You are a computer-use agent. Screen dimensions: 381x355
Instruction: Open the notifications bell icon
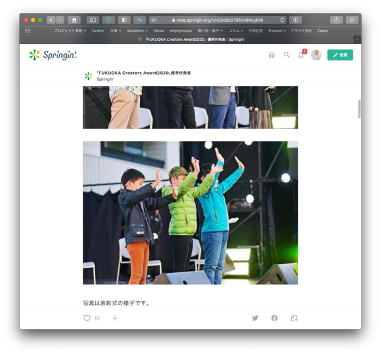tap(301, 55)
